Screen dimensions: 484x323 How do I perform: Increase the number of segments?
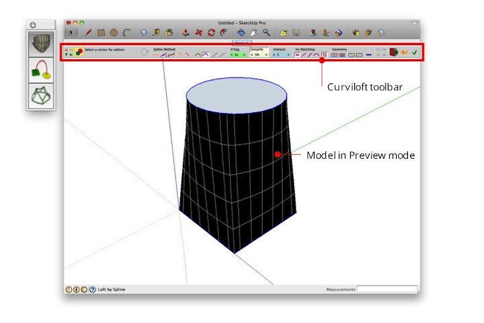pos(245,55)
